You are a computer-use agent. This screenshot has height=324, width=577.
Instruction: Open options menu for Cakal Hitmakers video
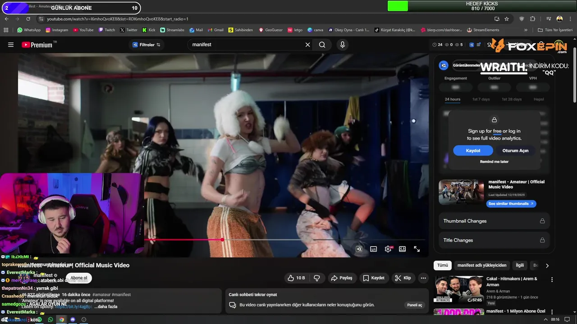[552, 279]
